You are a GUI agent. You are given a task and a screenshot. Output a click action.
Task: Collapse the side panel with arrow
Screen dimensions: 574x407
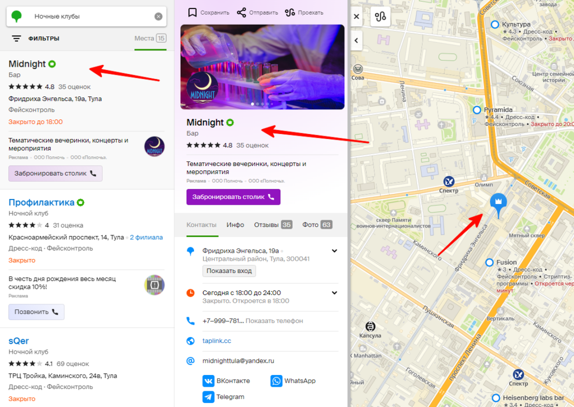(357, 40)
